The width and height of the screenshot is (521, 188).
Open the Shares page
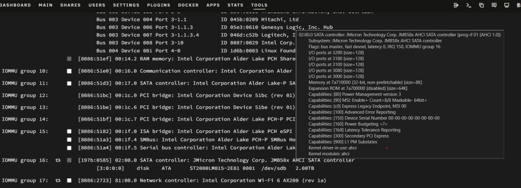pos(70,5)
